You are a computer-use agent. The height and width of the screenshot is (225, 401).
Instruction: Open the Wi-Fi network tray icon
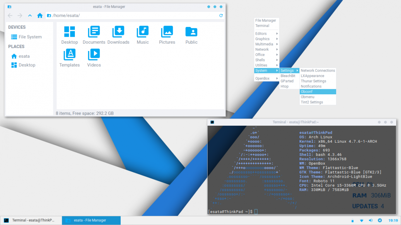[x=362, y=221]
